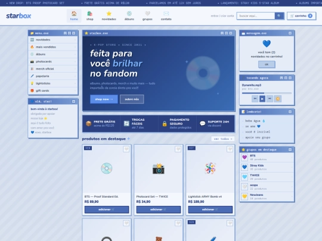Open the contato nav tab
The image size is (322, 241).
tap(166, 16)
